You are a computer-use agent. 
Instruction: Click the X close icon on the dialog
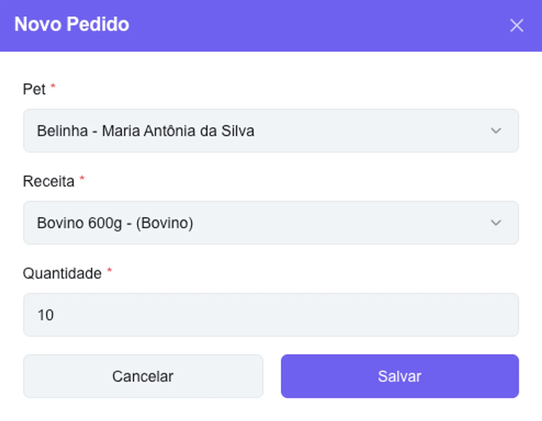click(x=517, y=26)
